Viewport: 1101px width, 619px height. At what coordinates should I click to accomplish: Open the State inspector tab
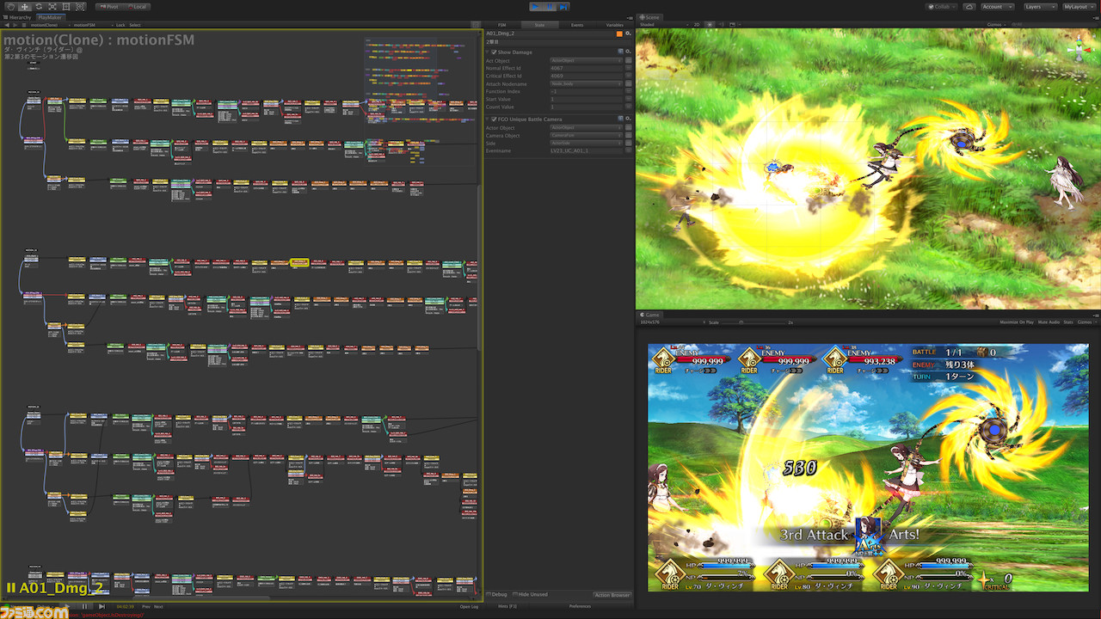pos(539,25)
